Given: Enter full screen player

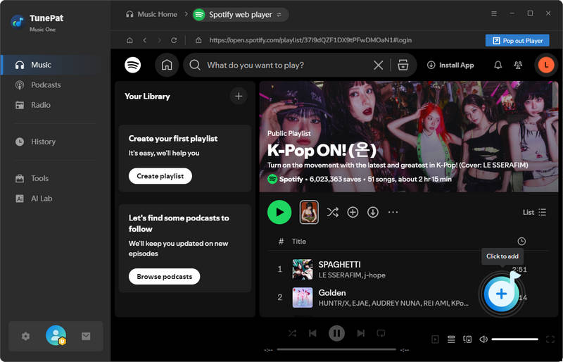Looking at the screenshot, I should click(x=550, y=339).
